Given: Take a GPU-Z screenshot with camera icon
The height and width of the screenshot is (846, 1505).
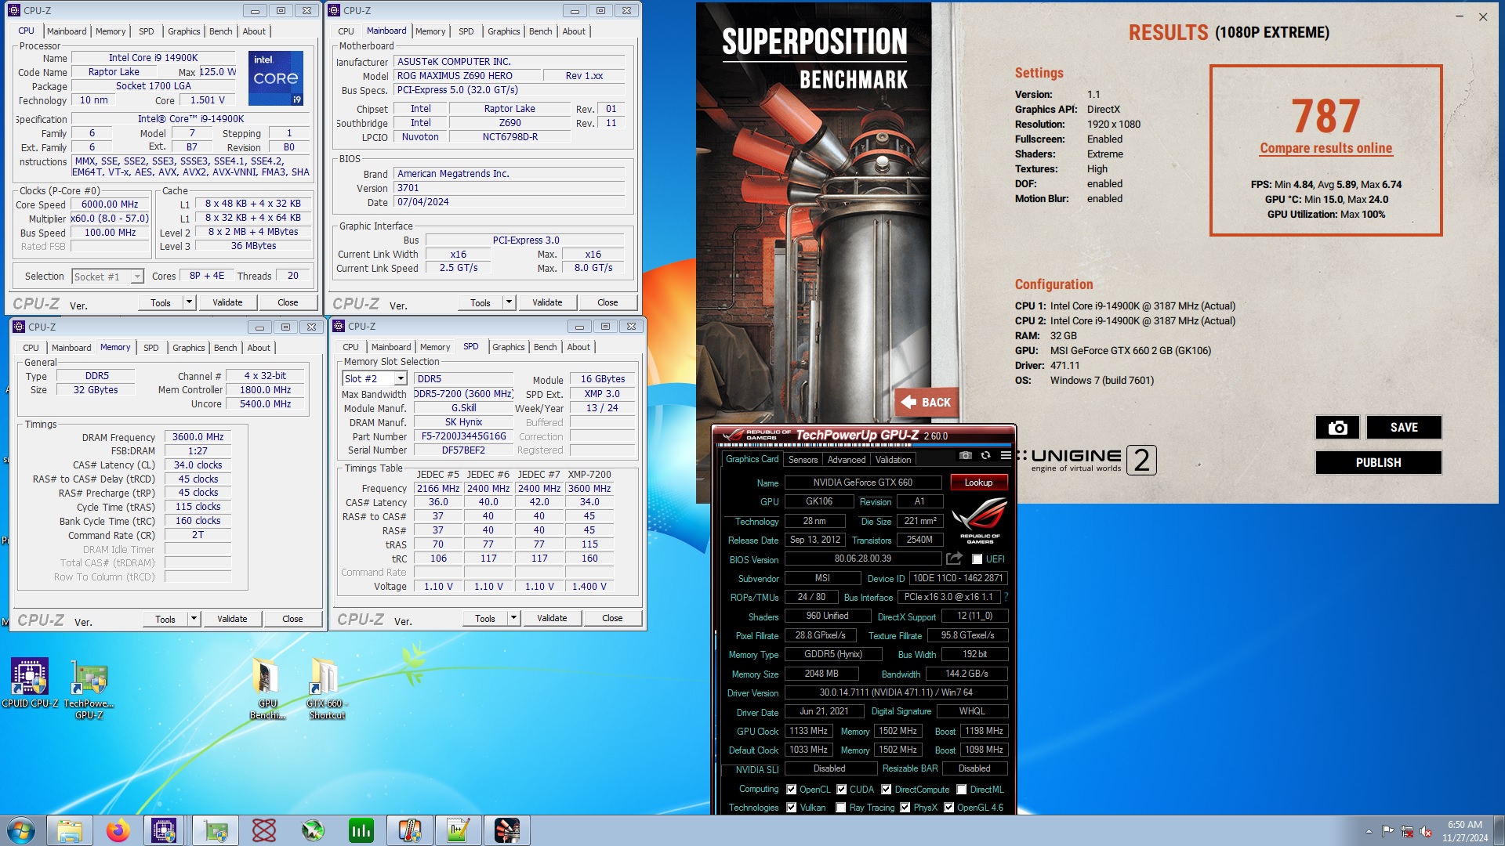Looking at the screenshot, I should [966, 455].
